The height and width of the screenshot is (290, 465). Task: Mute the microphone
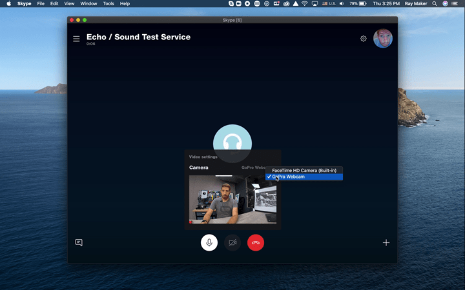[209, 243]
